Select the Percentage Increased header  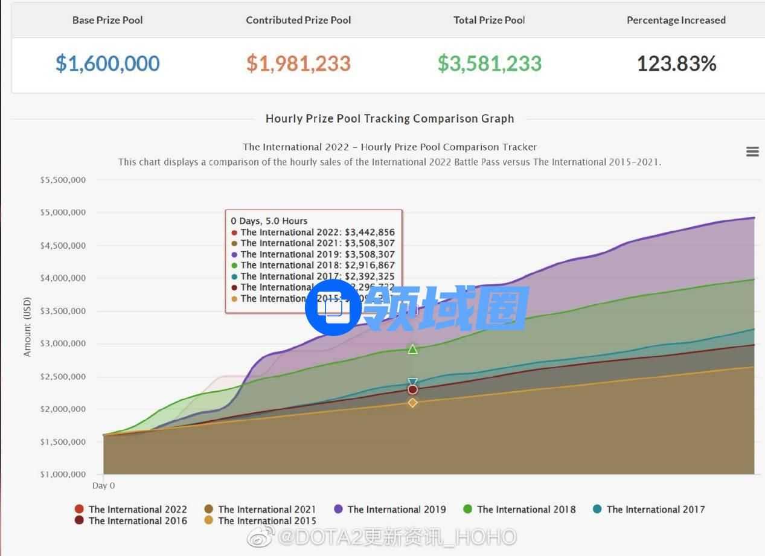tap(676, 20)
